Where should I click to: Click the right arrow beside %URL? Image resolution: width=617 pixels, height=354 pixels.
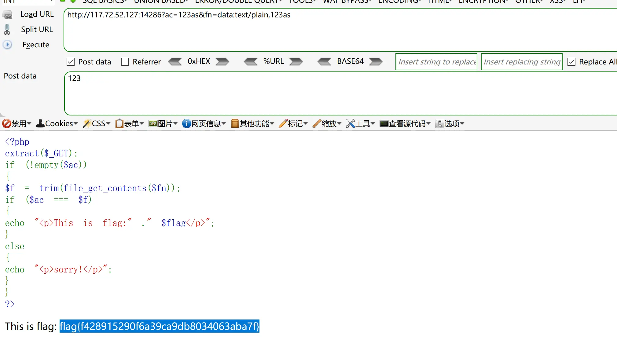pyautogui.click(x=296, y=62)
